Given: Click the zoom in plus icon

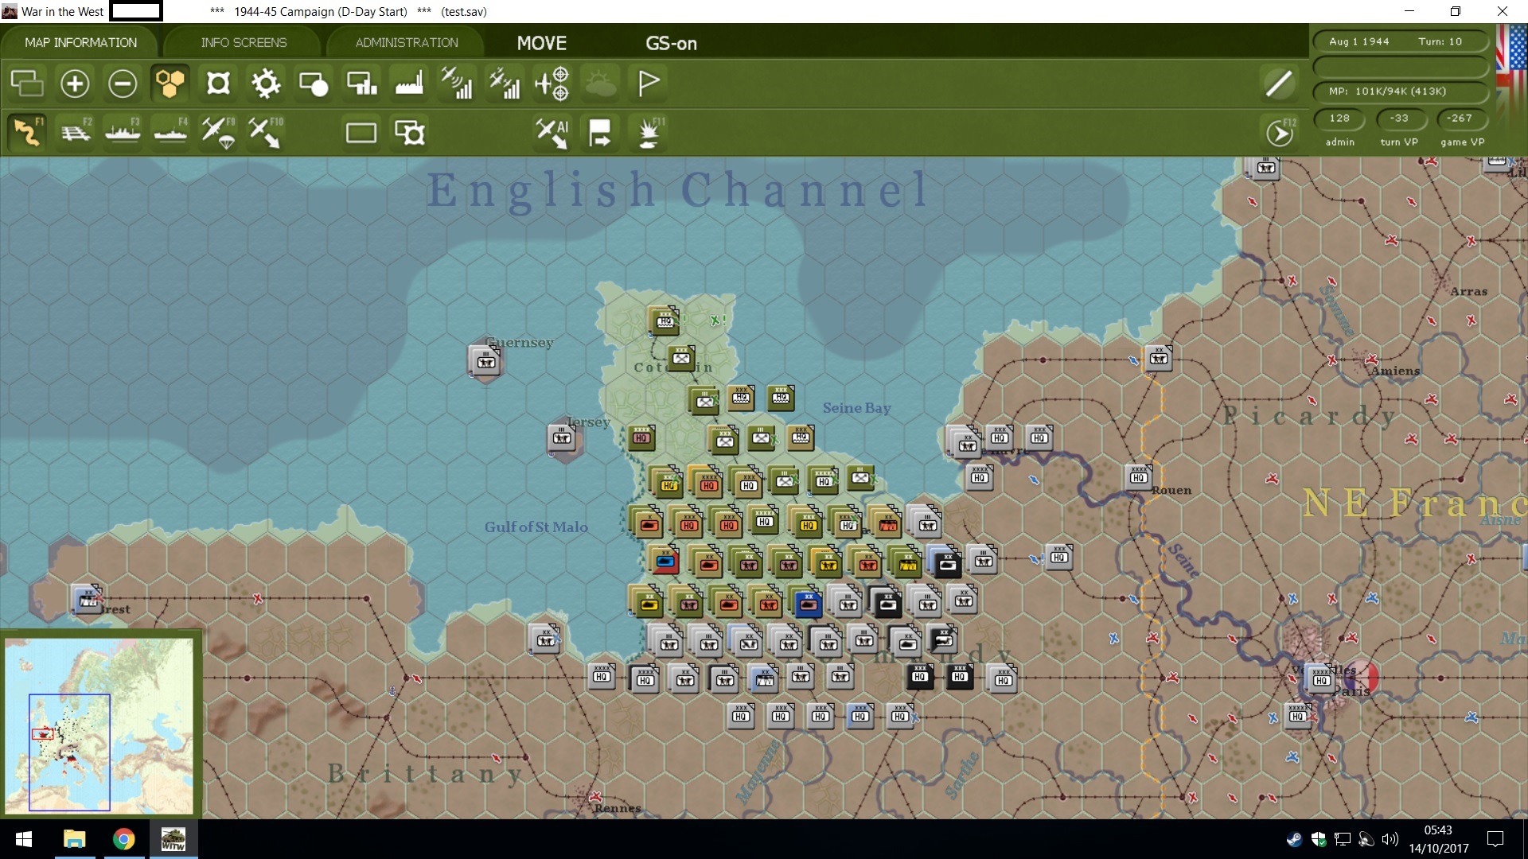Looking at the screenshot, I should coord(75,83).
